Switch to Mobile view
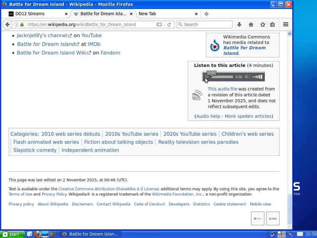317x238 pixels. point(260,204)
